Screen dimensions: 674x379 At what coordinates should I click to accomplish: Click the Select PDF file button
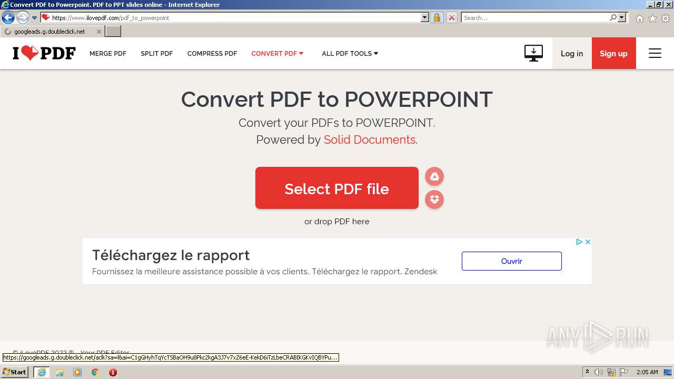point(337,188)
